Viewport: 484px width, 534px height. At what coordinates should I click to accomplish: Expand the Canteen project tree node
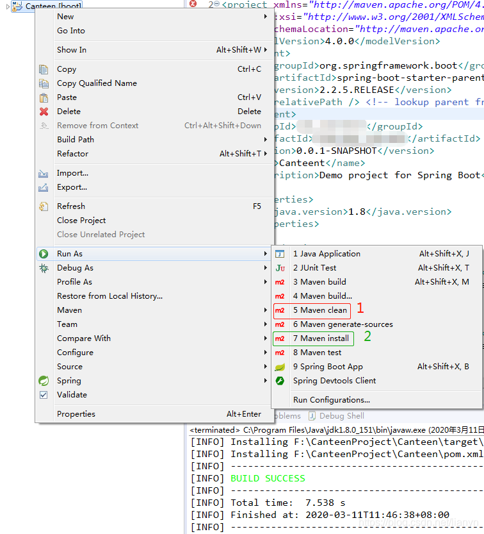[8, 6]
